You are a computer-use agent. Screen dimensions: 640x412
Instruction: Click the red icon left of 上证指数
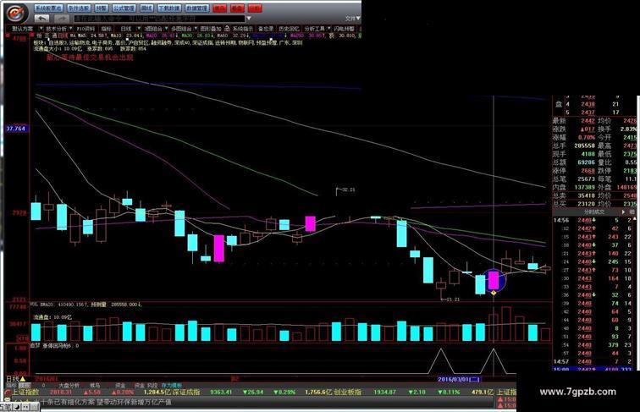coord(8,392)
